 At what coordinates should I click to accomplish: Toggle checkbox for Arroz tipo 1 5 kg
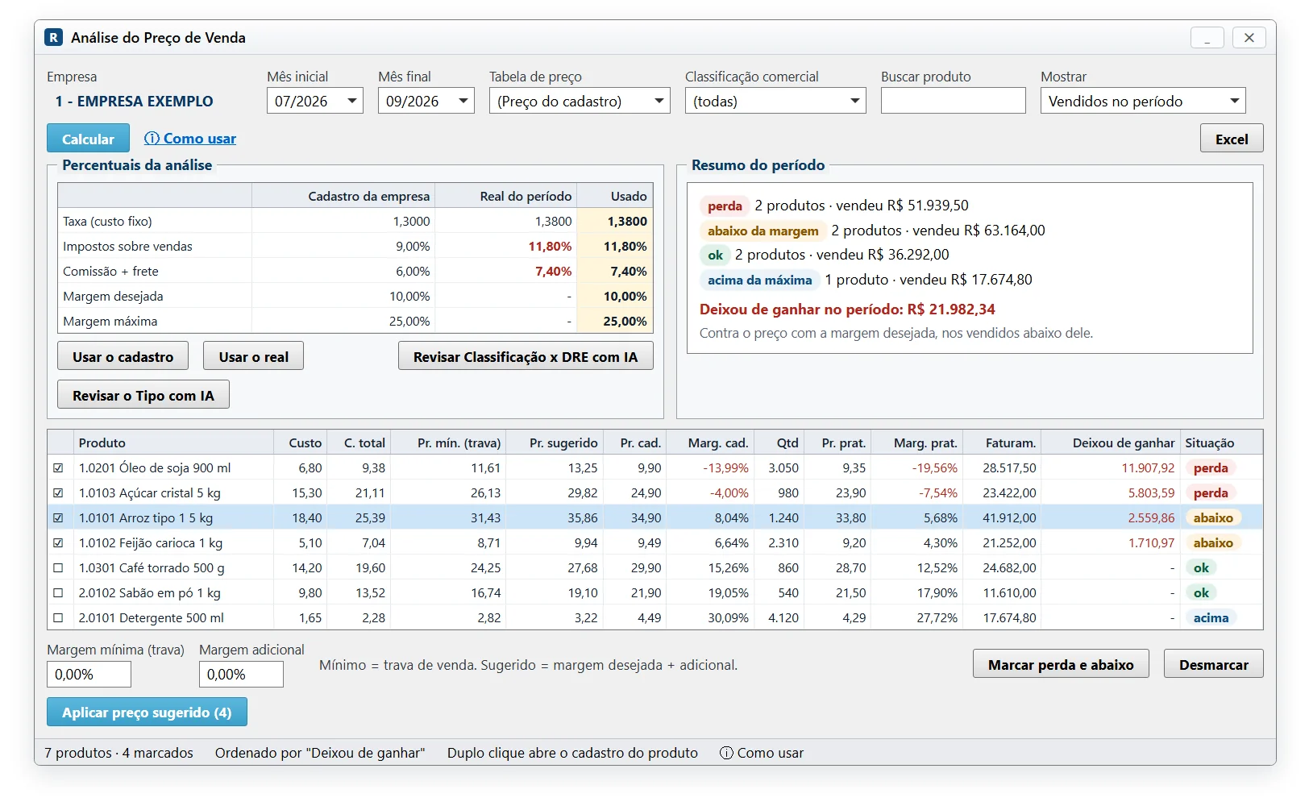point(58,518)
